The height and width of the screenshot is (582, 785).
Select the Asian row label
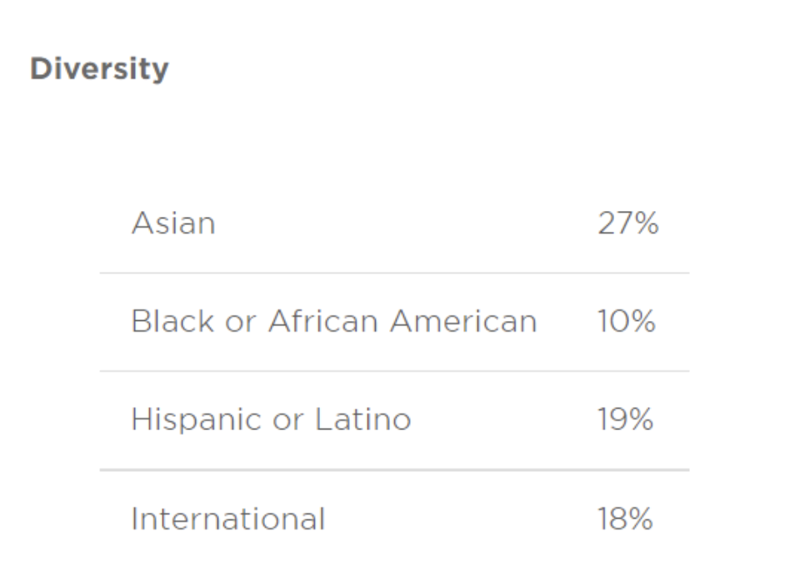coord(173,223)
